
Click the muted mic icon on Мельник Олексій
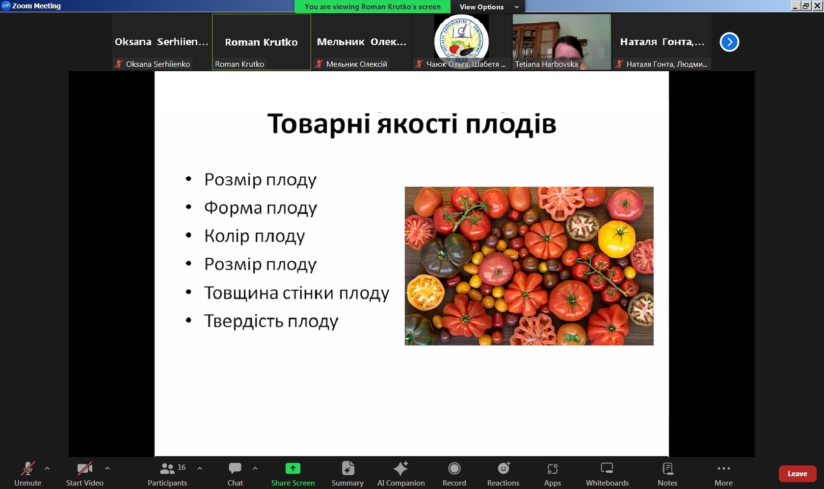coord(319,64)
